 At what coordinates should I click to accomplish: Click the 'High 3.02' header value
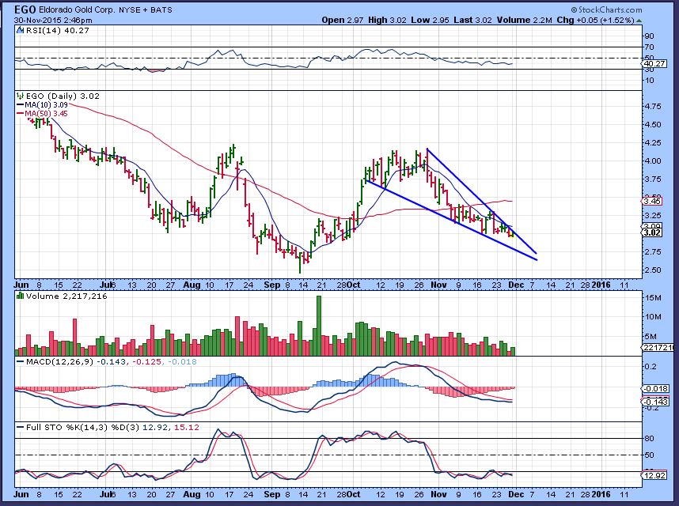(387, 20)
